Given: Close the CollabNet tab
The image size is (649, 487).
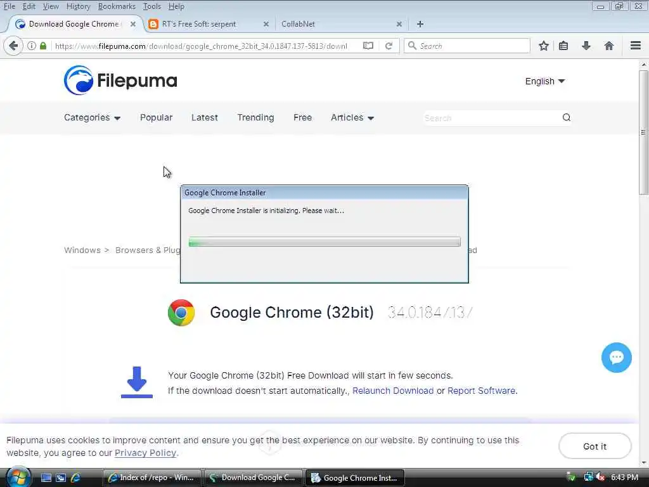Looking at the screenshot, I should (x=399, y=24).
